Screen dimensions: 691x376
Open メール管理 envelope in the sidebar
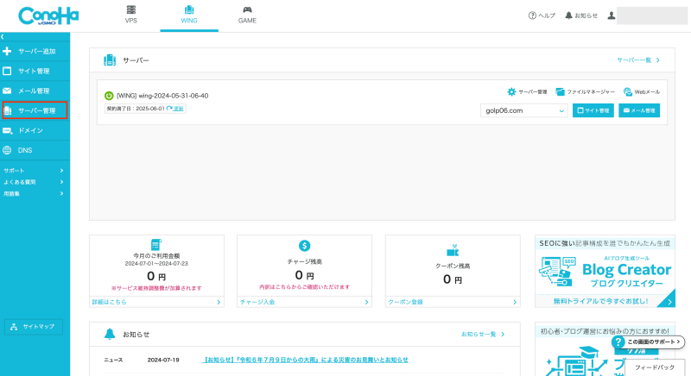pos(8,91)
